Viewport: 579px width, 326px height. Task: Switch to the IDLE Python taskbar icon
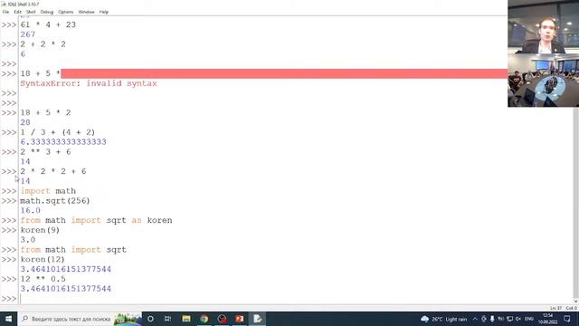point(257,319)
